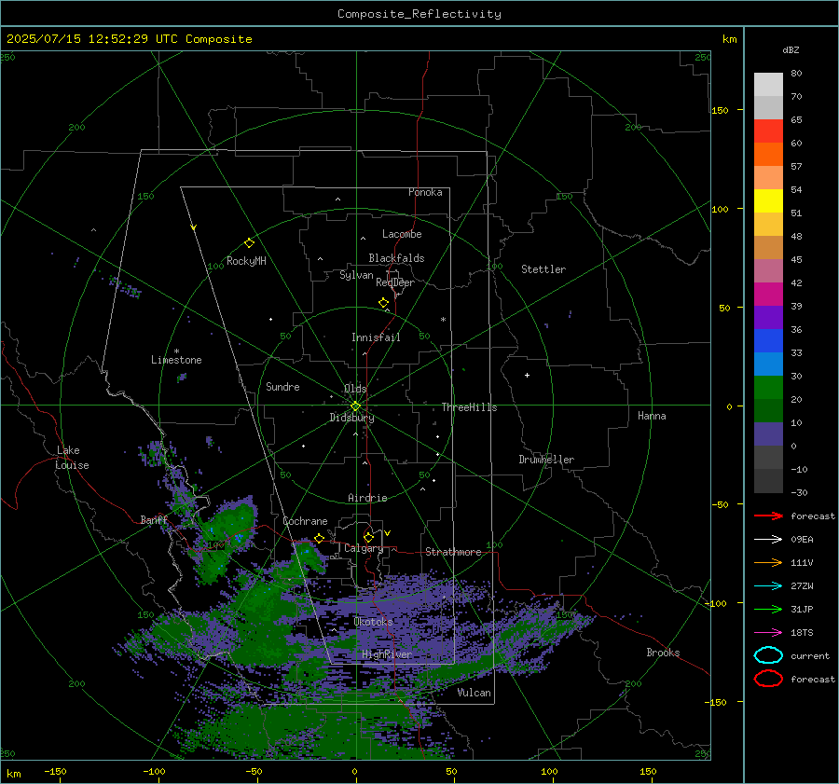Click the dBZ legend heading
Screen dimensions: 839x784
tap(791, 49)
